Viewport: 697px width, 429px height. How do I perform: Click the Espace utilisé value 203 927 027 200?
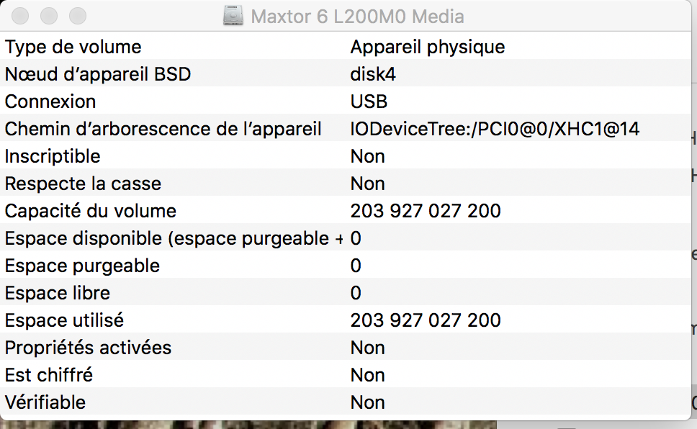(x=426, y=321)
